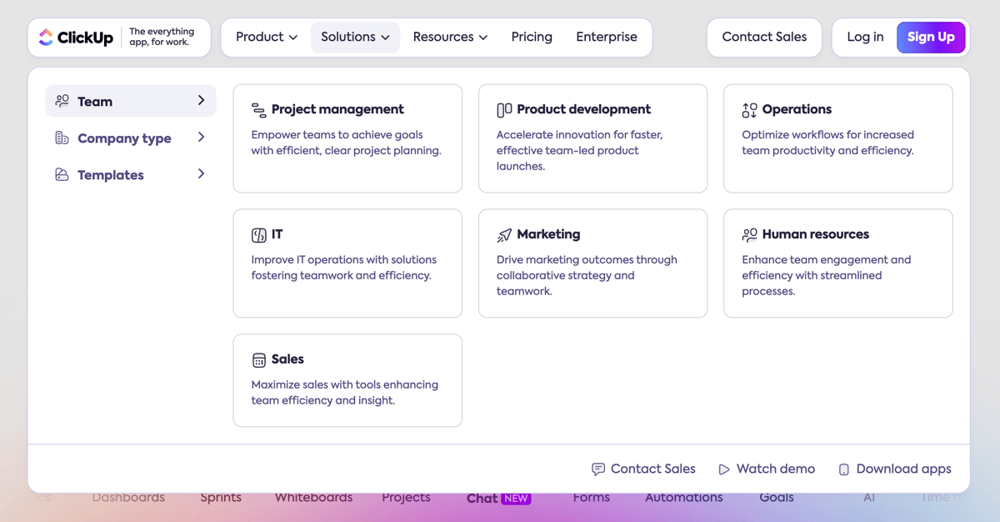Screen dimensions: 1000x522
Task: Click the Product development icon
Action: click(502, 108)
